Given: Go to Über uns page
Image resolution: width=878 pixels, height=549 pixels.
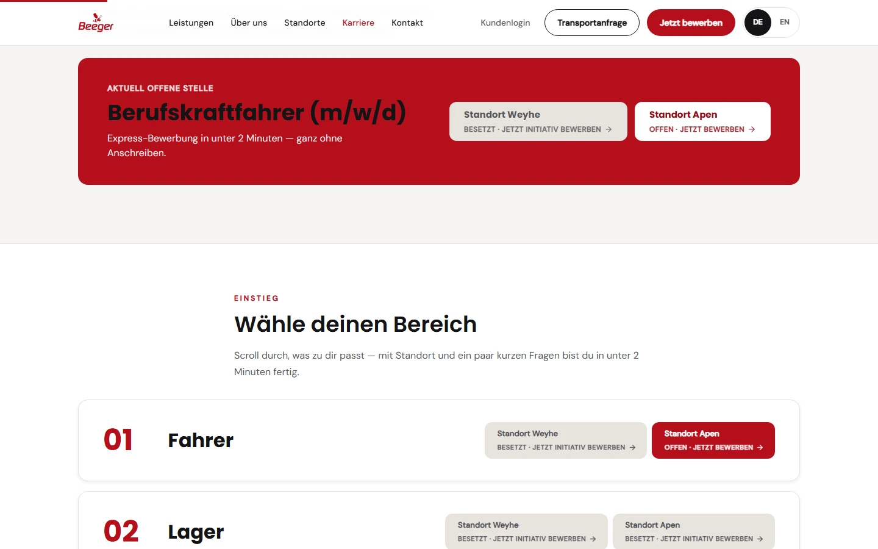Looking at the screenshot, I should tap(249, 23).
